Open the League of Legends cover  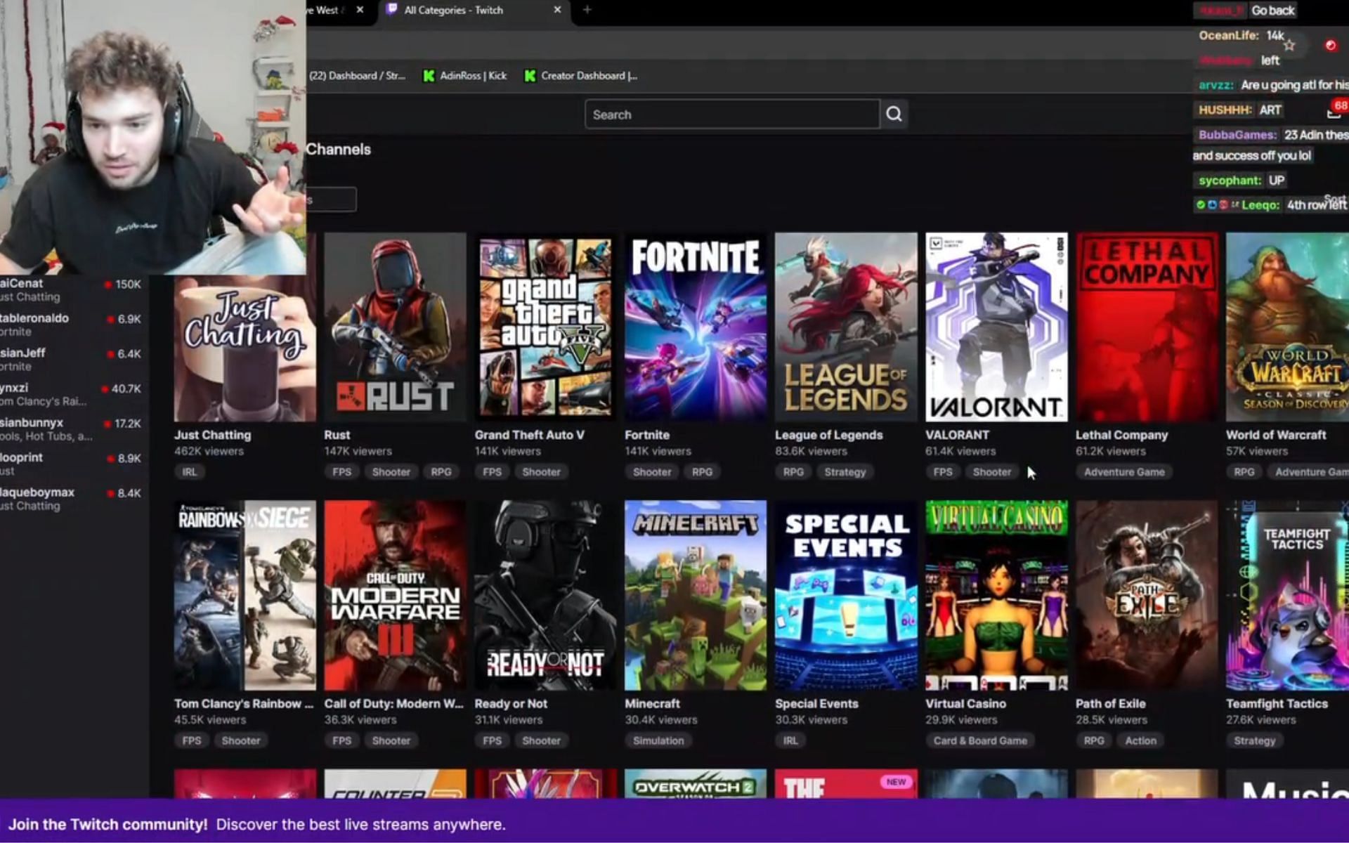pos(846,327)
